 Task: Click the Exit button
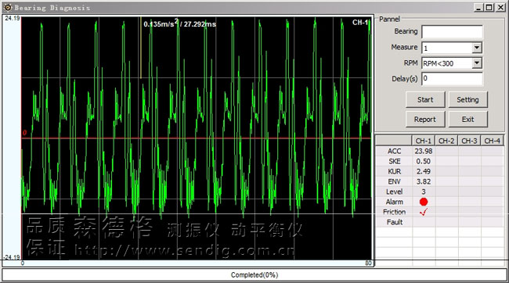pos(467,120)
